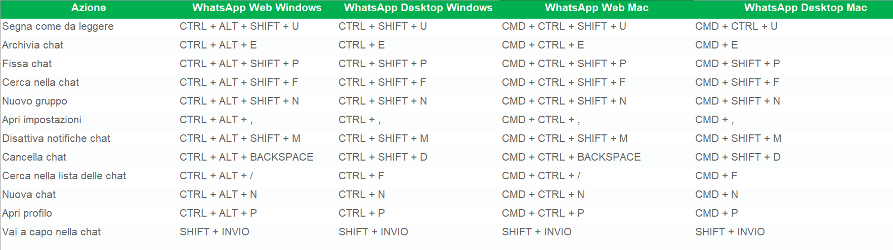Select the Nuova chat cell
Screen dimensions: 893x250
29,194
